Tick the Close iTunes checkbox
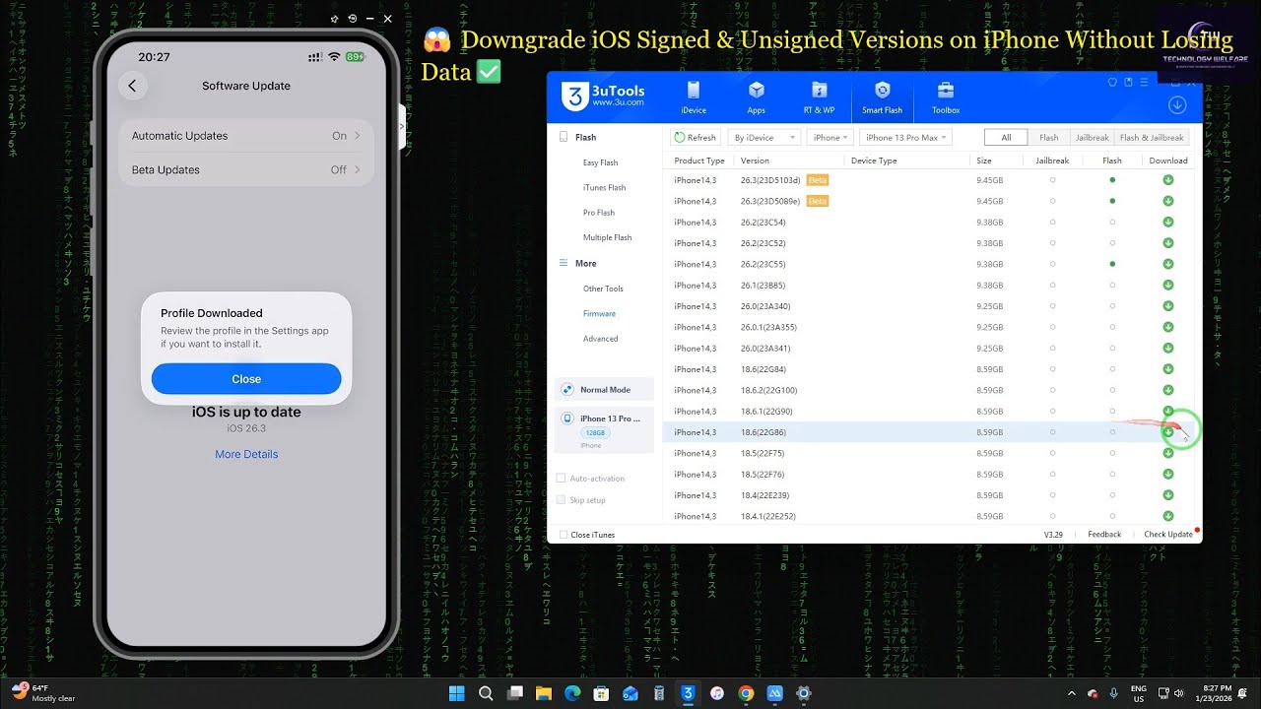This screenshot has height=709, width=1261. click(x=564, y=535)
